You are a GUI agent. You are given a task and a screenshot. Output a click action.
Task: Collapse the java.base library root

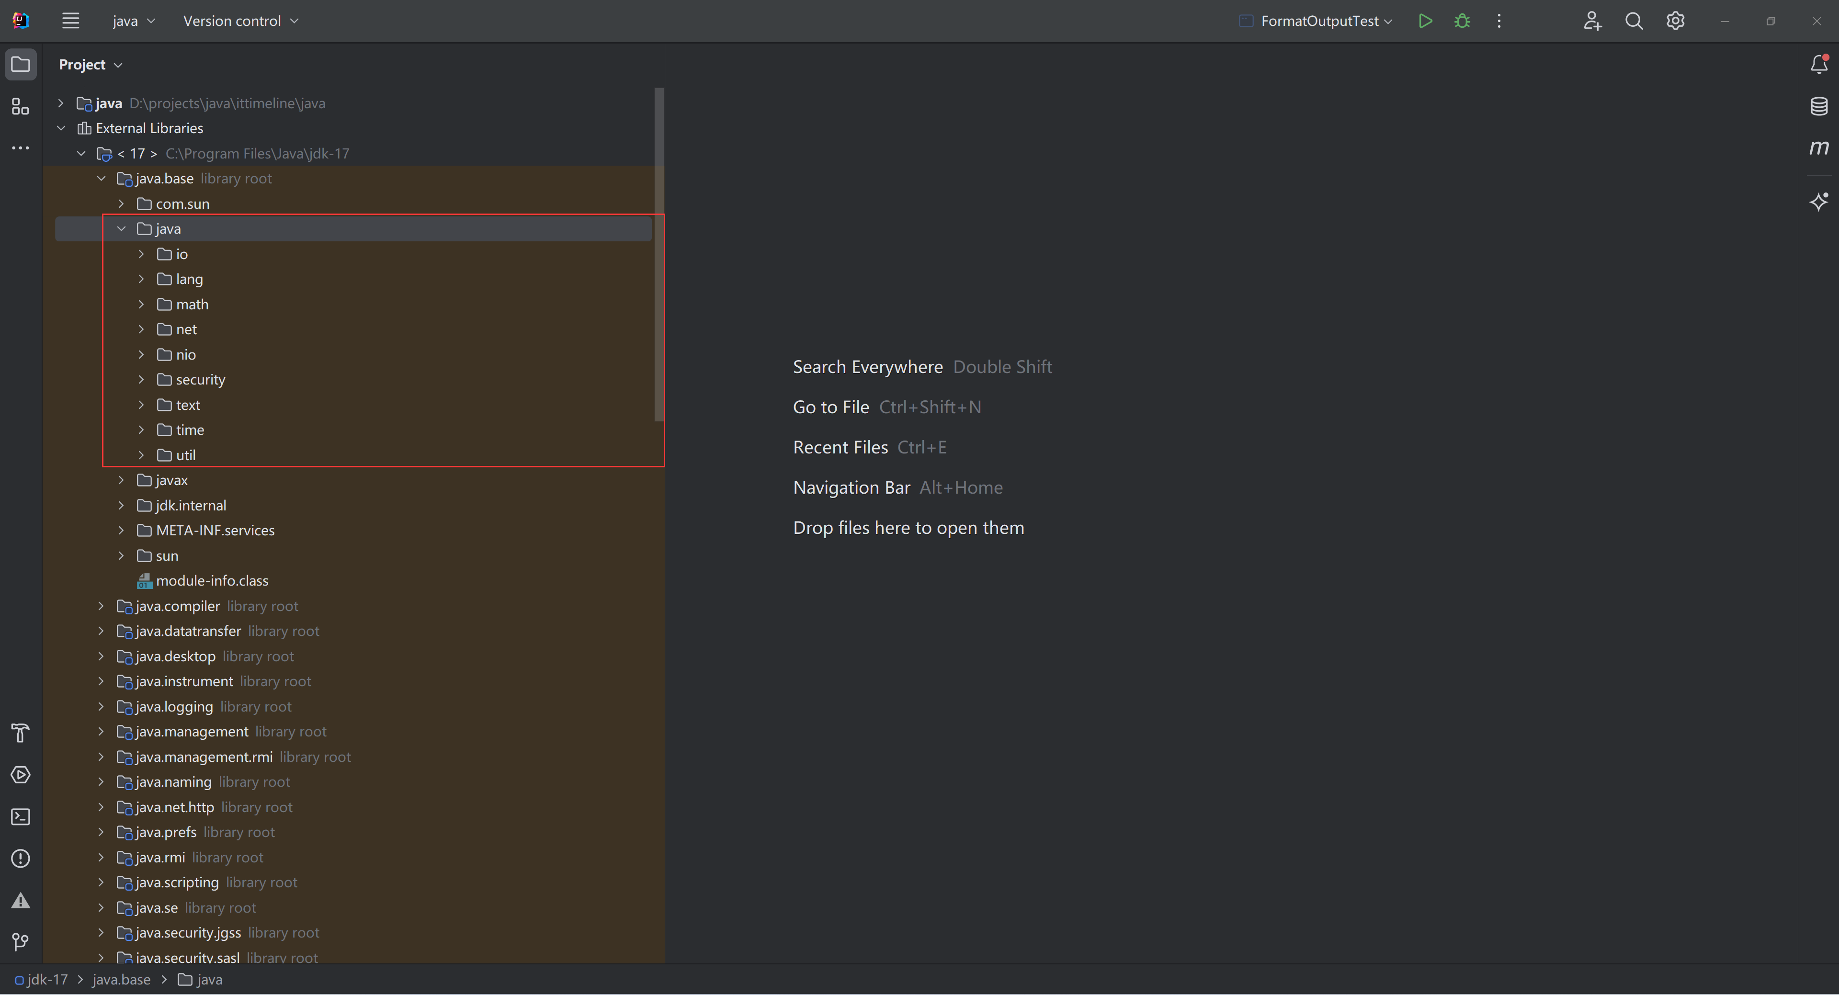point(101,179)
